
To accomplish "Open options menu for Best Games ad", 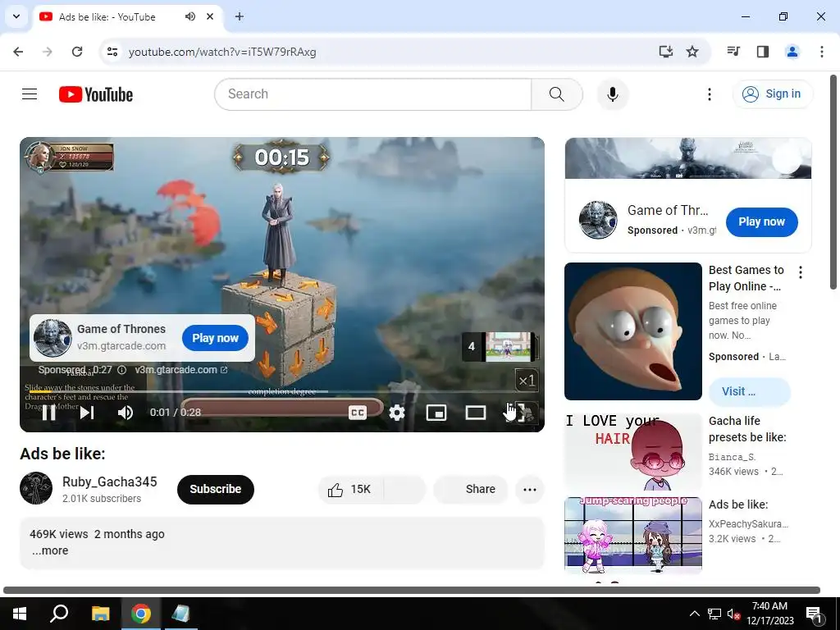I will 801,272.
